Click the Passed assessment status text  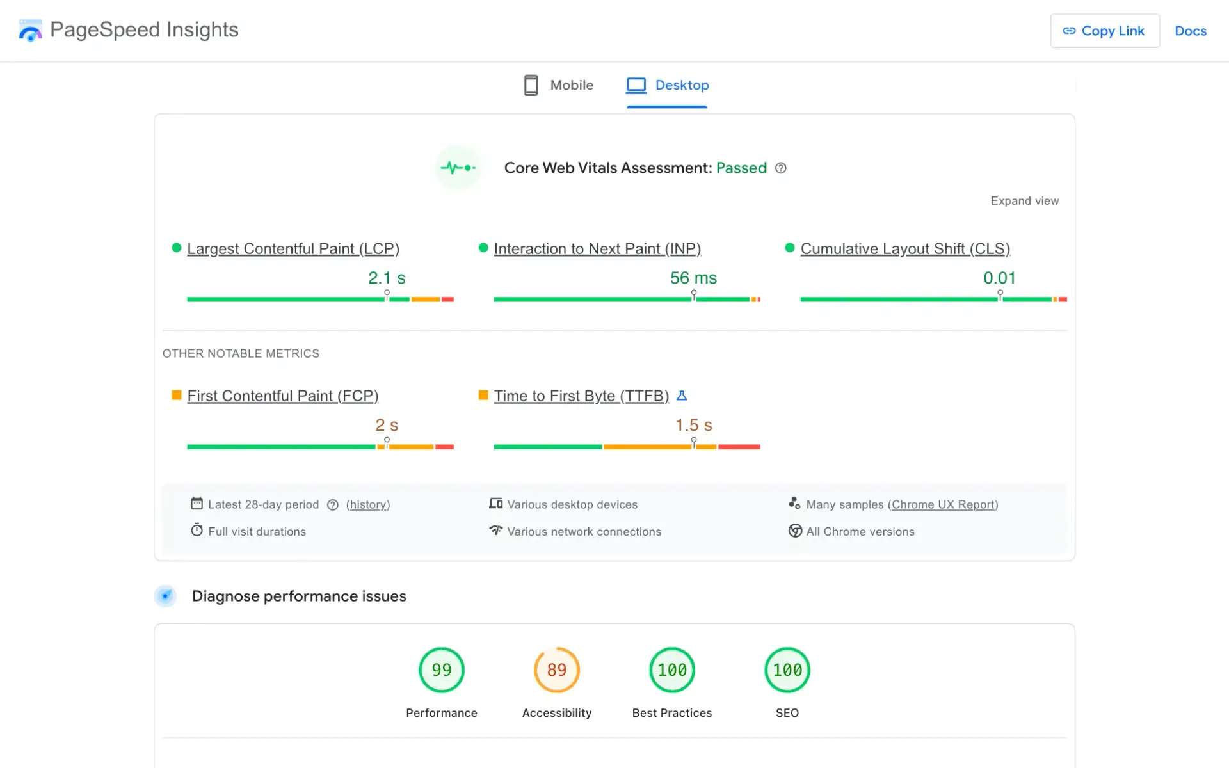[x=741, y=168]
